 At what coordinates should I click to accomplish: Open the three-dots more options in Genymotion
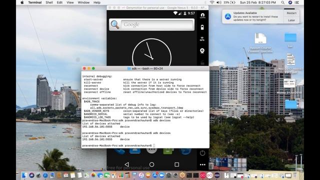pyautogui.click(x=202, y=164)
